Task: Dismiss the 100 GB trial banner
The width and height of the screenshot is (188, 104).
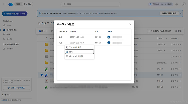Action: click(181, 13)
